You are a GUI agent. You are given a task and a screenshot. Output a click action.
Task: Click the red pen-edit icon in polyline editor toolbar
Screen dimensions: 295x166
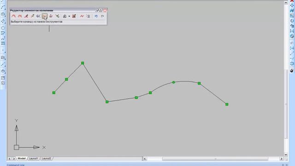(26, 16)
